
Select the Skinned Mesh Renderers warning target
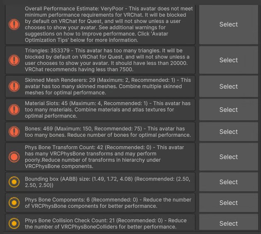point(229,86)
